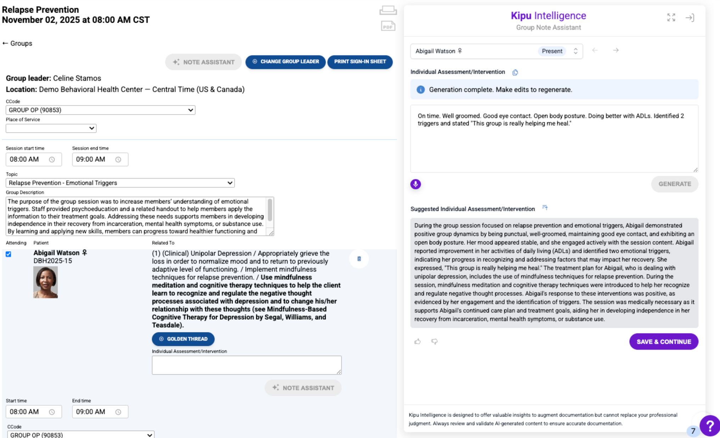Click the printer icon at top

[x=388, y=10]
